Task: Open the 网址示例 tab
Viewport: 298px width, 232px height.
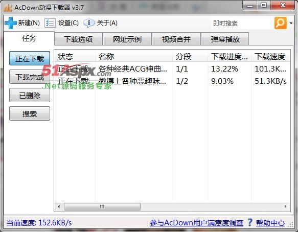Action: coord(127,39)
